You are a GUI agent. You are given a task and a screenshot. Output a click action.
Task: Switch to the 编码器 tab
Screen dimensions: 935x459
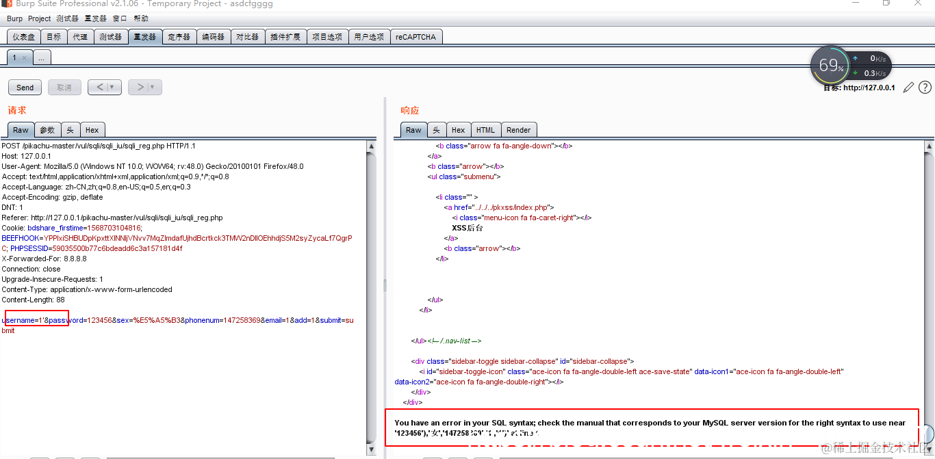pyautogui.click(x=214, y=37)
